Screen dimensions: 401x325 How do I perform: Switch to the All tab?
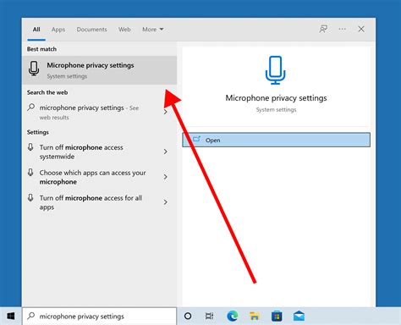click(36, 30)
